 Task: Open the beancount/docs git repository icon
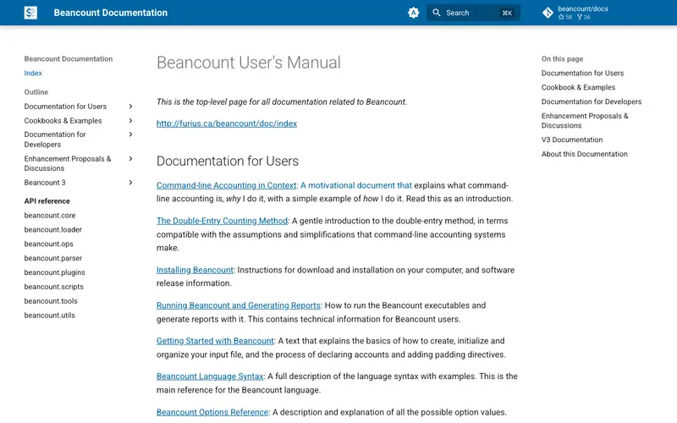548,13
